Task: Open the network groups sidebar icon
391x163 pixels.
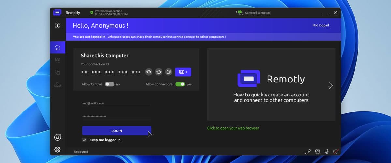Action: pos(57,85)
